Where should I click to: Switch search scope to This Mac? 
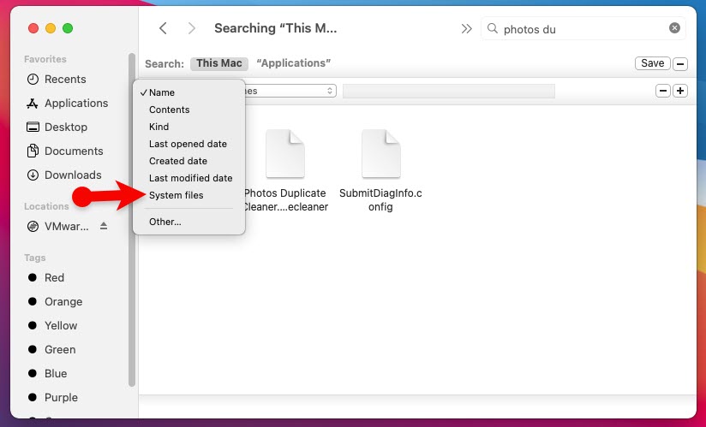point(219,63)
